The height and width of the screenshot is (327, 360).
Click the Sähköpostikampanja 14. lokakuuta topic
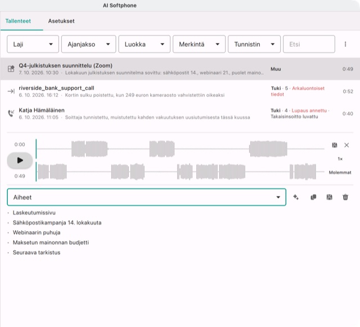pyautogui.click(x=57, y=223)
